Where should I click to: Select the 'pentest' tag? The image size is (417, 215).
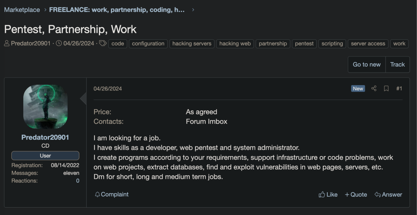coord(304,44)
